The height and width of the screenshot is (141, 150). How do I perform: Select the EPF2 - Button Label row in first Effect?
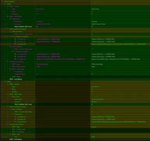pos(75,67)
